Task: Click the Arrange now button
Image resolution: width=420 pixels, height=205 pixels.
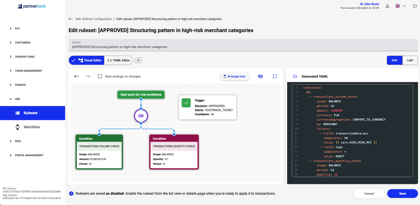Action: (x=235, y=76)
